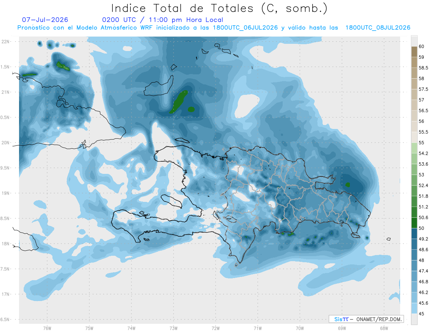Click the colorbar value '49.2'
Viewport: 431px width, 333px height.
click(x=423, y=239)
